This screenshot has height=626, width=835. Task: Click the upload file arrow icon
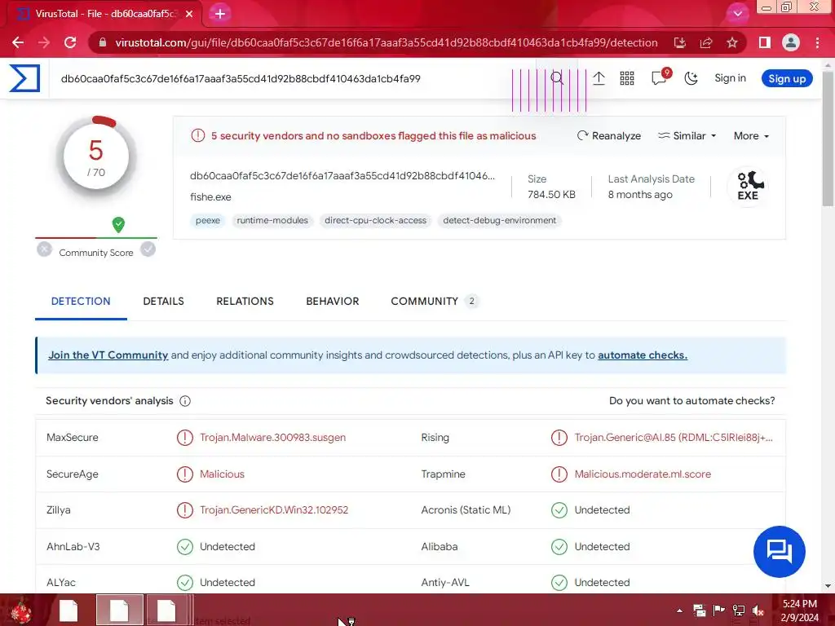[599, 78]
